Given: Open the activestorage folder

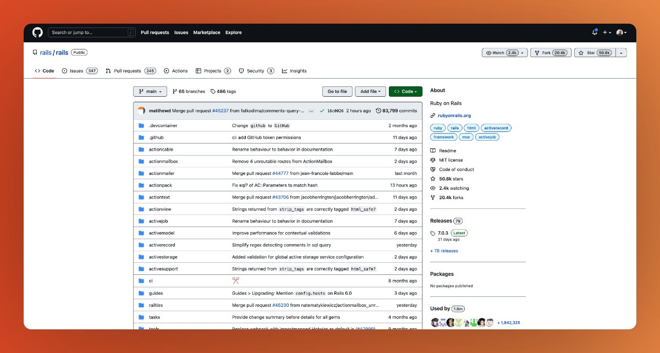Looking at the screenshot, I should pos(163,257).
